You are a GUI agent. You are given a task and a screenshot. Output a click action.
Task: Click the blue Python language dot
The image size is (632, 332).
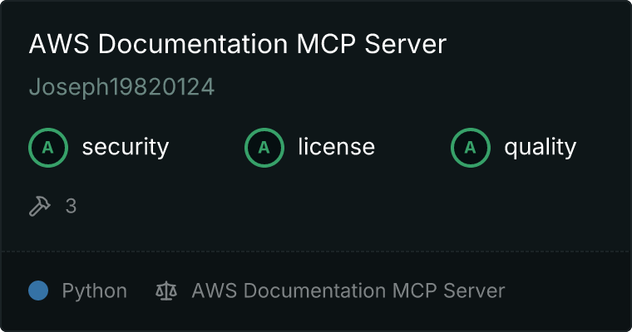(x=38, y=290)
